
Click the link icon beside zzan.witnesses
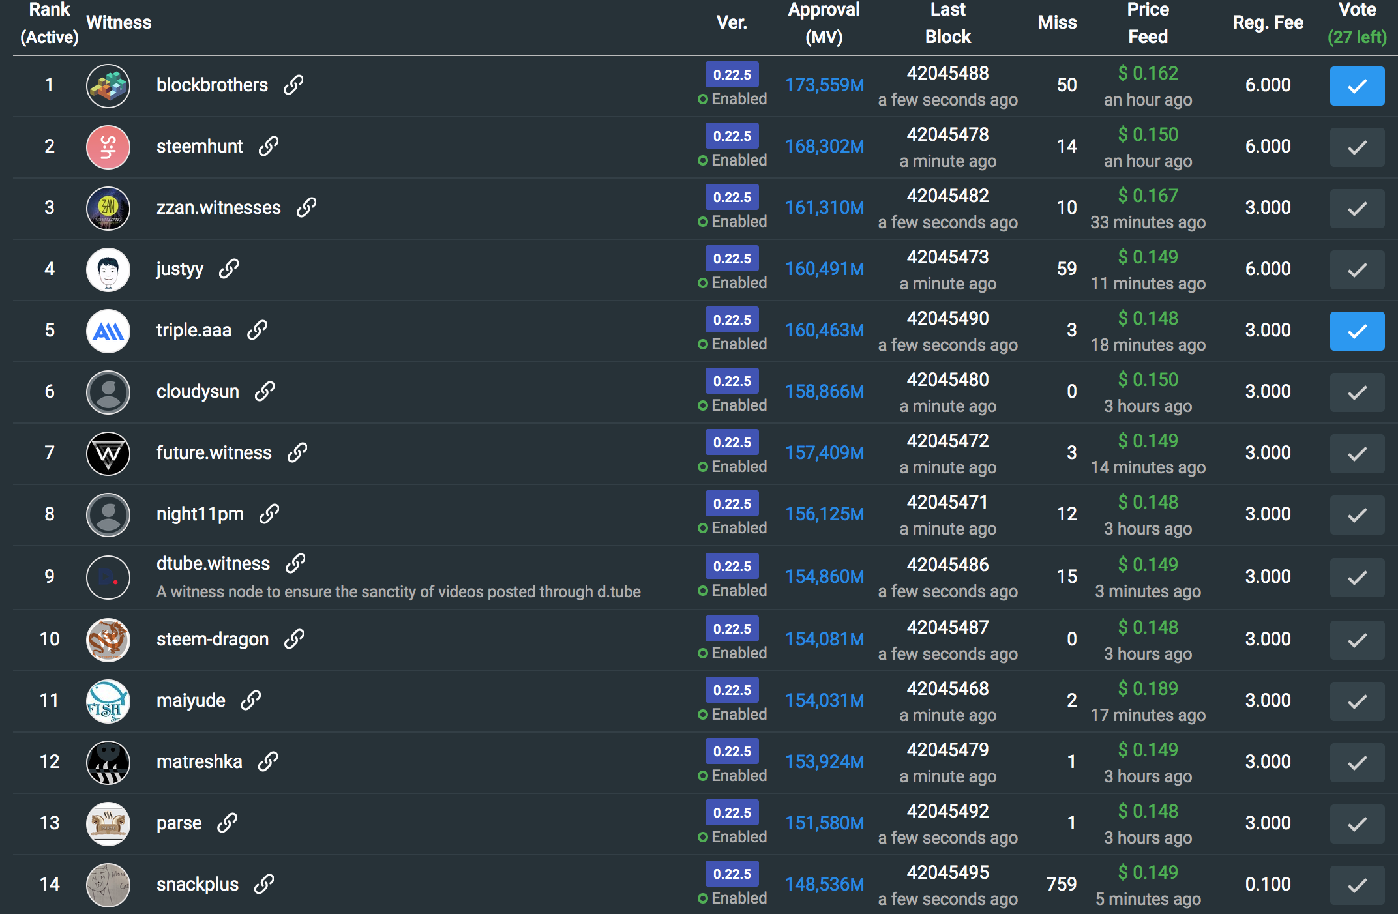(x=306, y=207)
